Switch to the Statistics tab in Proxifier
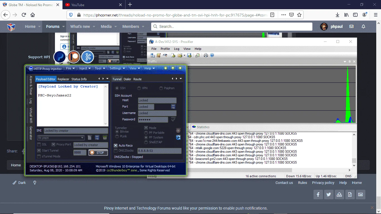The height and width of the screenshot is (214, 381). 201,127
